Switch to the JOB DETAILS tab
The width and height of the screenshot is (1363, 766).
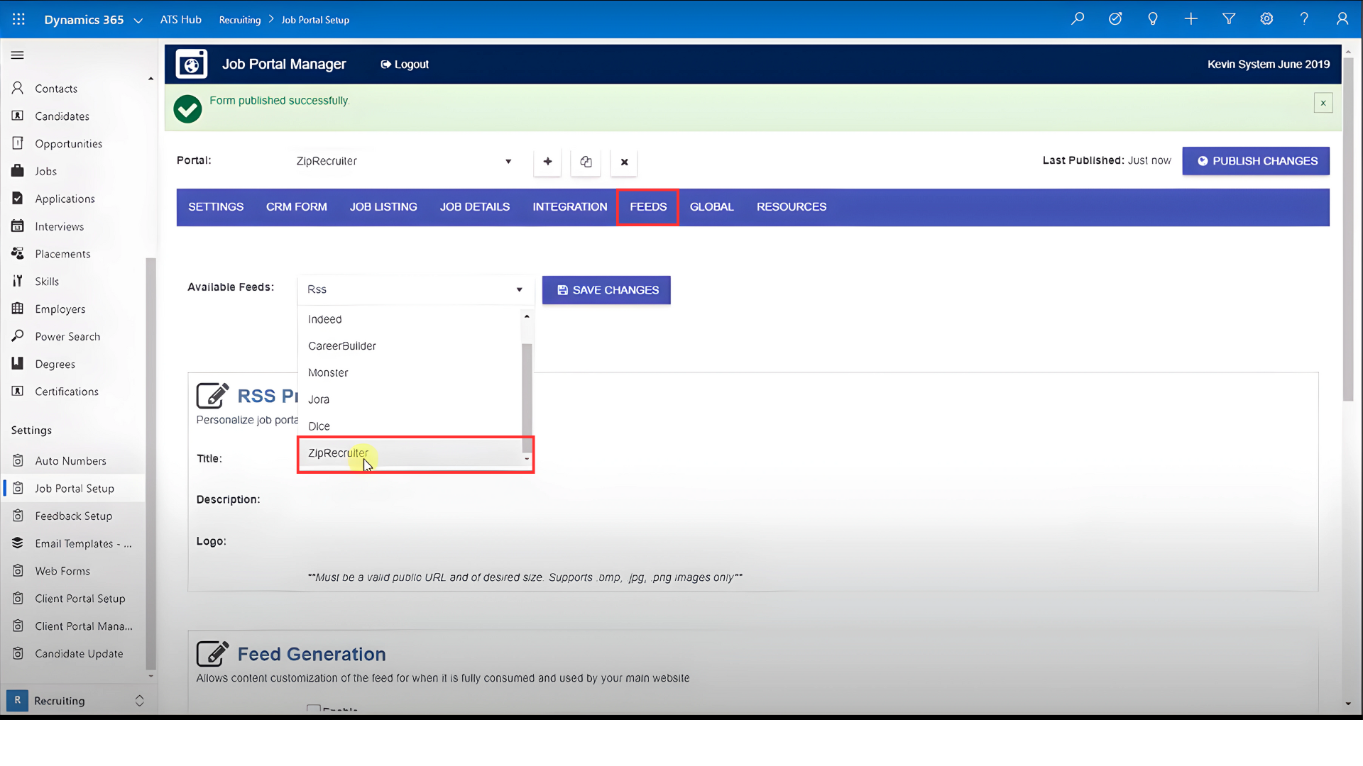(x=475, y=207)
